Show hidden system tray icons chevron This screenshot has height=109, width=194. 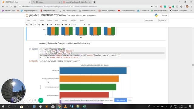click(154, 106)
